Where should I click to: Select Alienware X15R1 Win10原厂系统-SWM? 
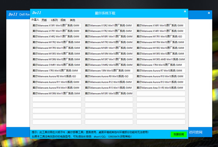coord(57,25)
